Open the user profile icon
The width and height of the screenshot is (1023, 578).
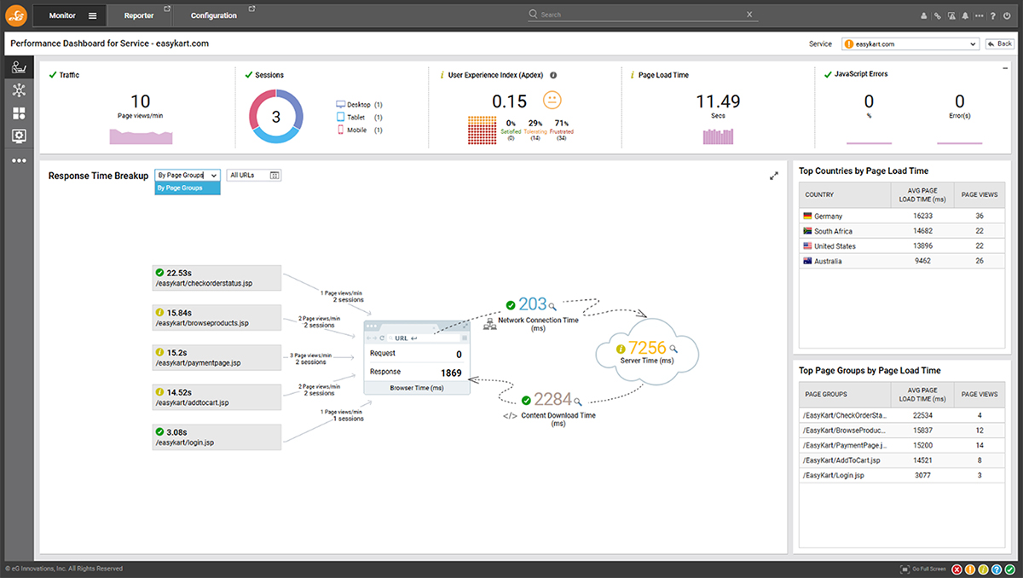[924, 15]
